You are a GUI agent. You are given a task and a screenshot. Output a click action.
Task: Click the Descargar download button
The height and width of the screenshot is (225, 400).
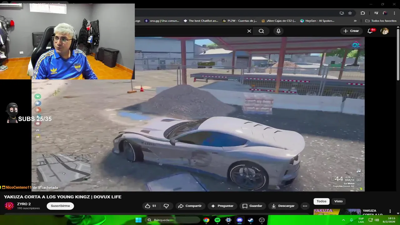283,206
